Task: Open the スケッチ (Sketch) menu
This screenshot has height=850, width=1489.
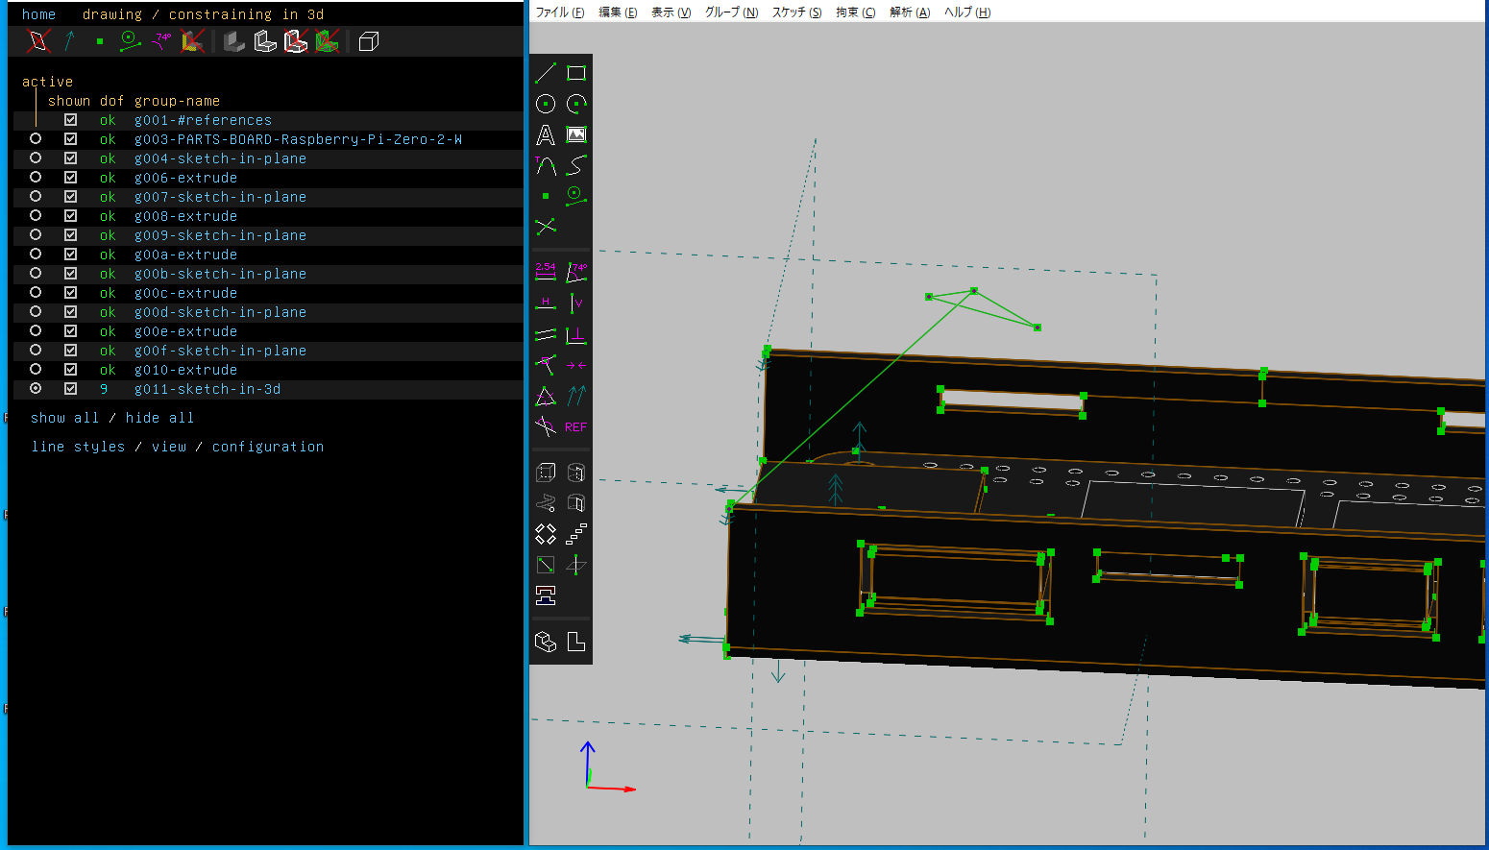Action: (796, 12)
